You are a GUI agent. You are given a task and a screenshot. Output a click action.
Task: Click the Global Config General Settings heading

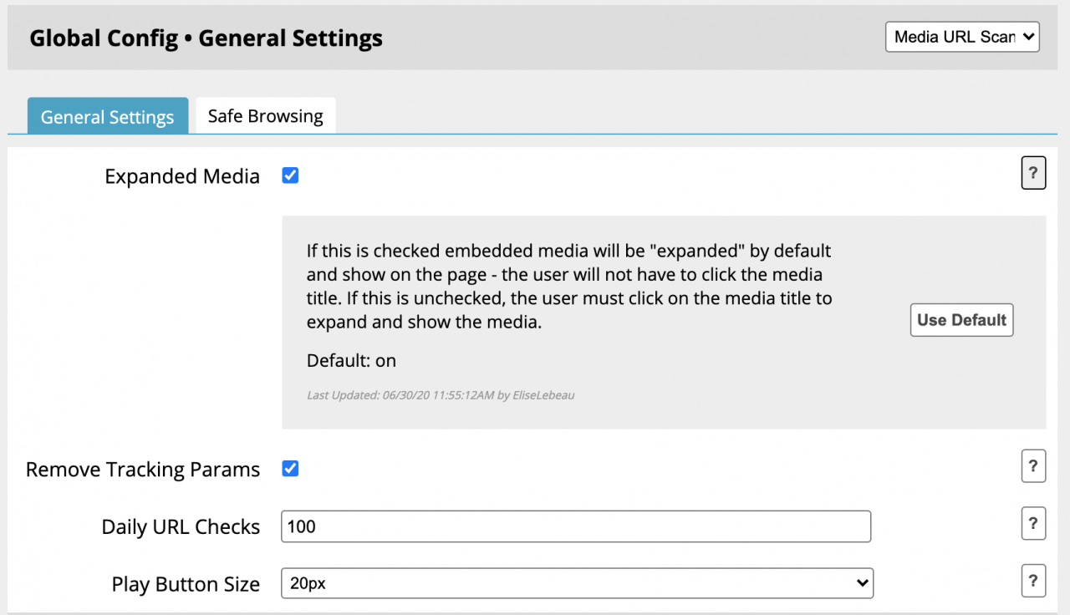206,38
